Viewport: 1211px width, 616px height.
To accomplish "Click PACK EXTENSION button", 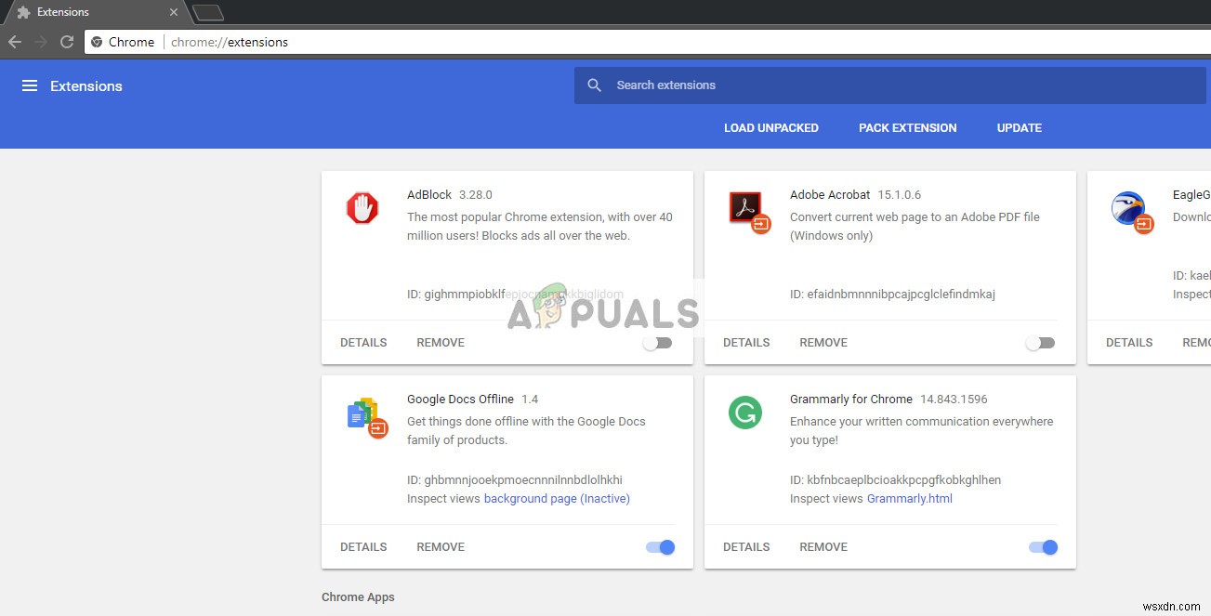I will point(908,128).
